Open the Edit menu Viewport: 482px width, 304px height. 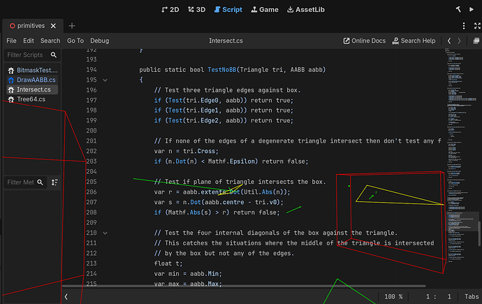pyautogui.click(x=29, y=41)
